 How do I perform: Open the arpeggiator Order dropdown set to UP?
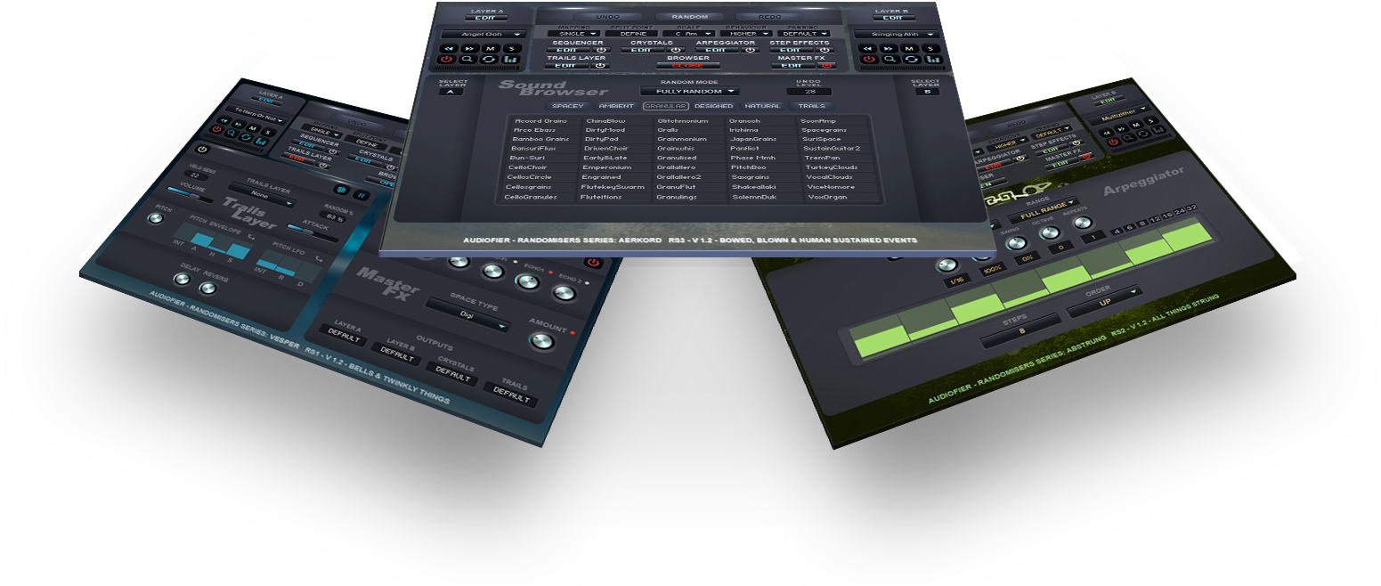[1106, 301]
